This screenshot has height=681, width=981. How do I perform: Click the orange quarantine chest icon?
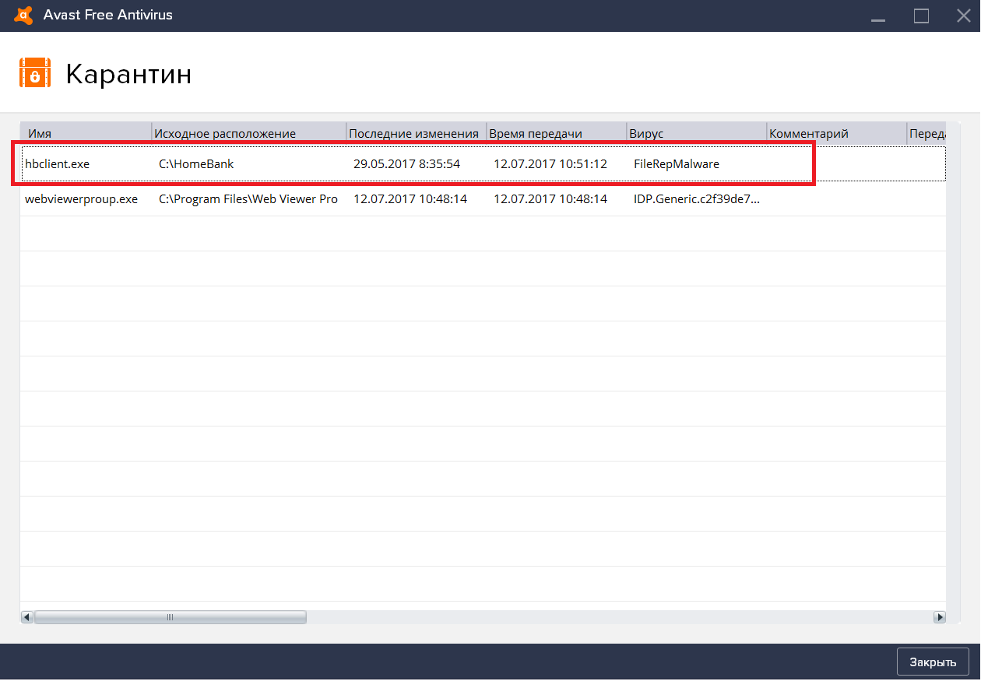pyautogui.click(x=35, y=74)
